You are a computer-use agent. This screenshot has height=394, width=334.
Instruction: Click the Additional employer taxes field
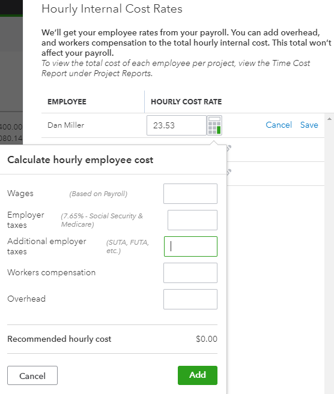(x=190, y=246)
